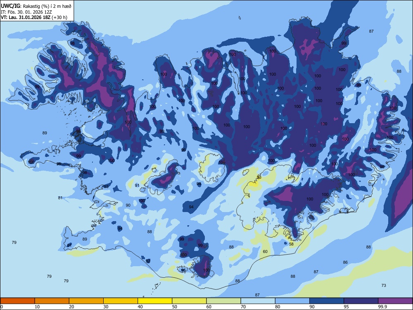Click the legend label '10'
Screen dimensions: 413x310
coord(37,307)
